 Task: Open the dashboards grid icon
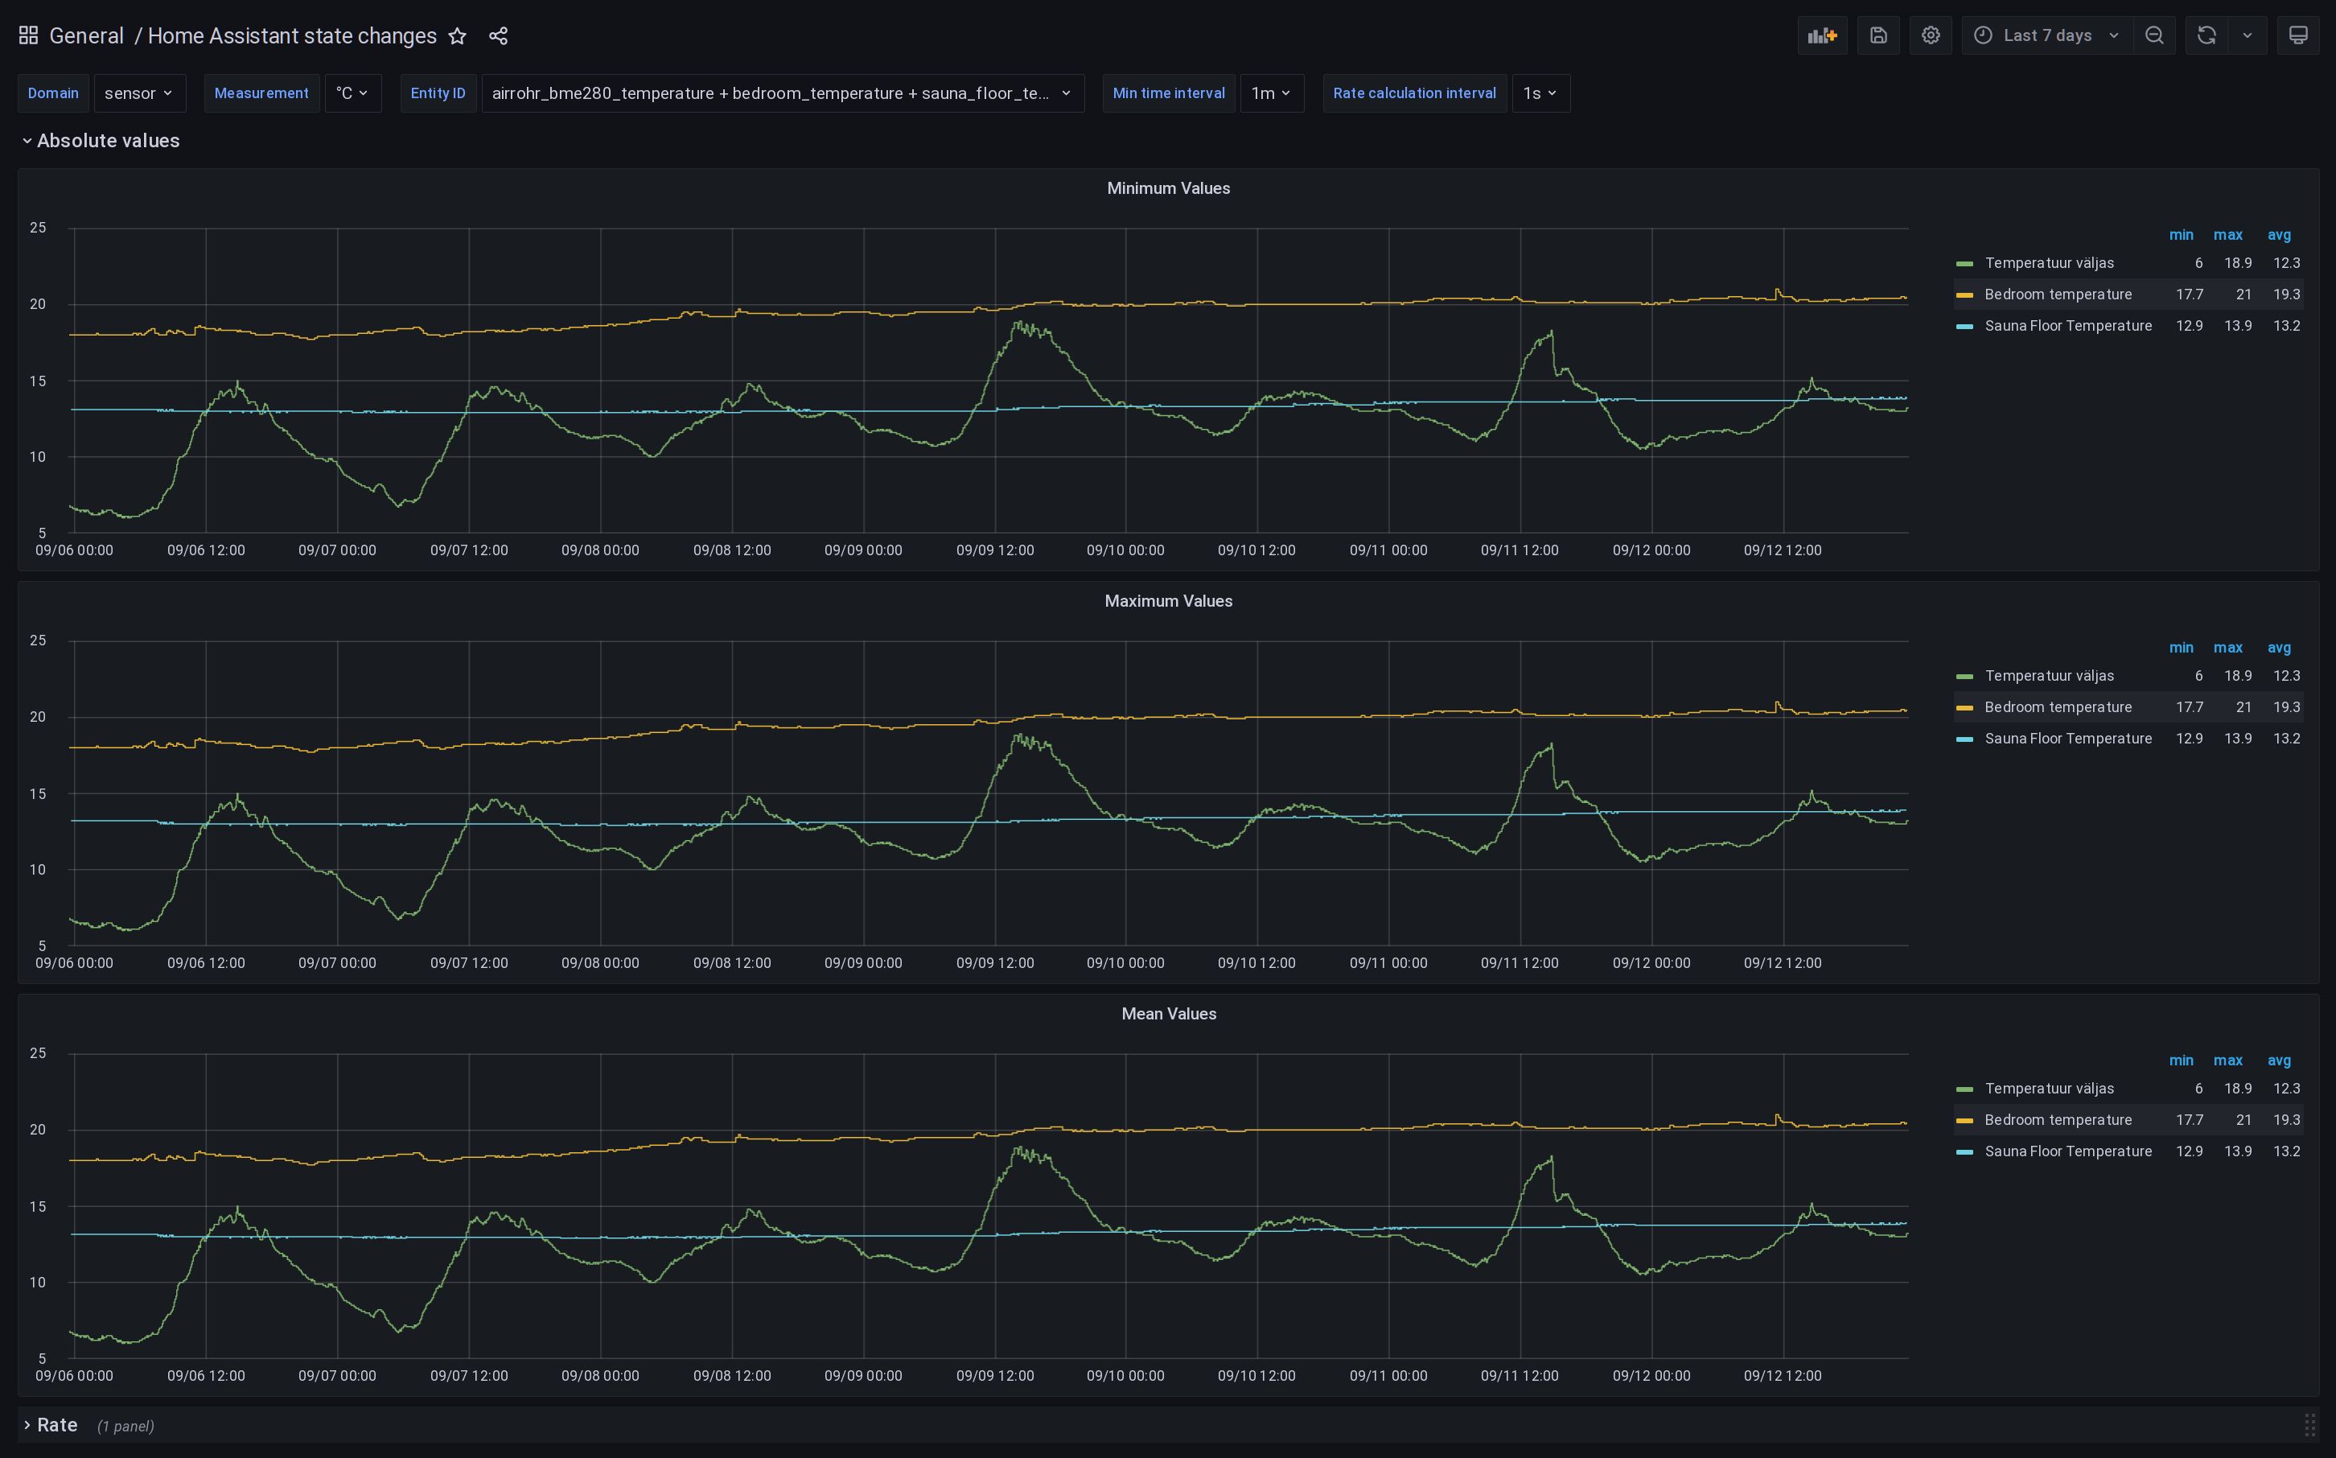(29, 35)
